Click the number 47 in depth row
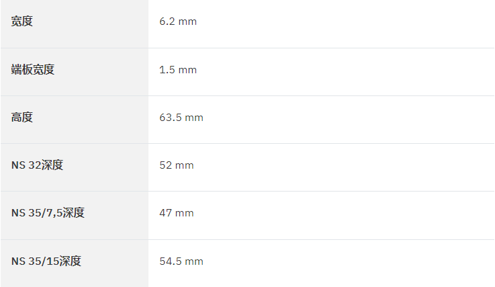This screenshot has width=495, height=287. click(166, 213)
